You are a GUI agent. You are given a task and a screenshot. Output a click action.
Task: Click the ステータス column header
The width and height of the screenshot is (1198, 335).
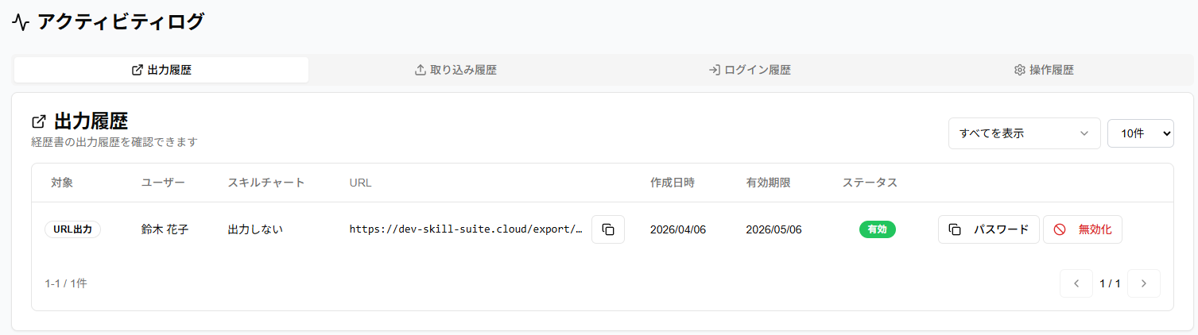[870, 183]
